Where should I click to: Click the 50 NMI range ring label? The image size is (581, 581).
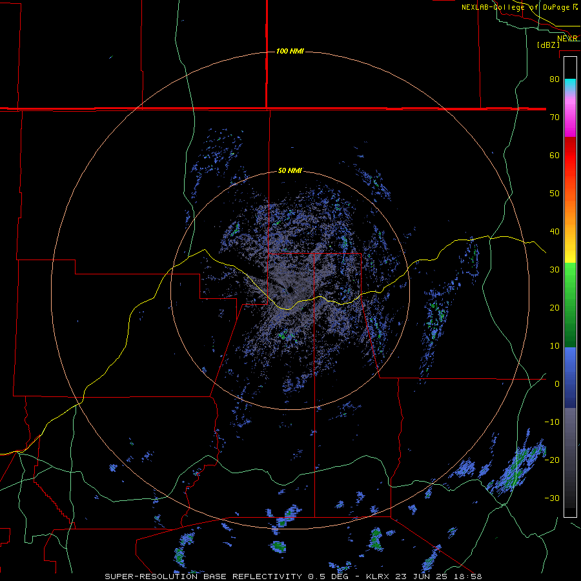tap(290, 171)
